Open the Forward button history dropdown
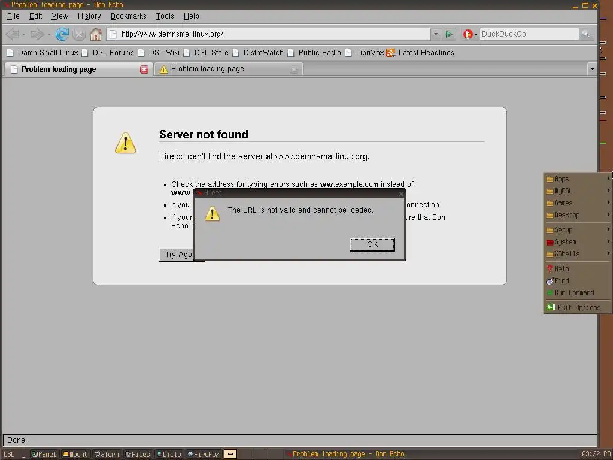This screenshot has width=613, height=460. point(49,34)
